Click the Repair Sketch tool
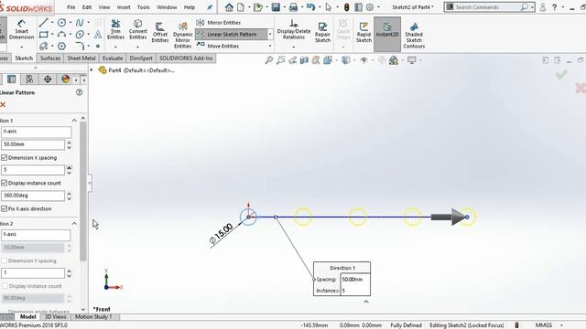This screenshot has height=329, width=586. (322, 32)
